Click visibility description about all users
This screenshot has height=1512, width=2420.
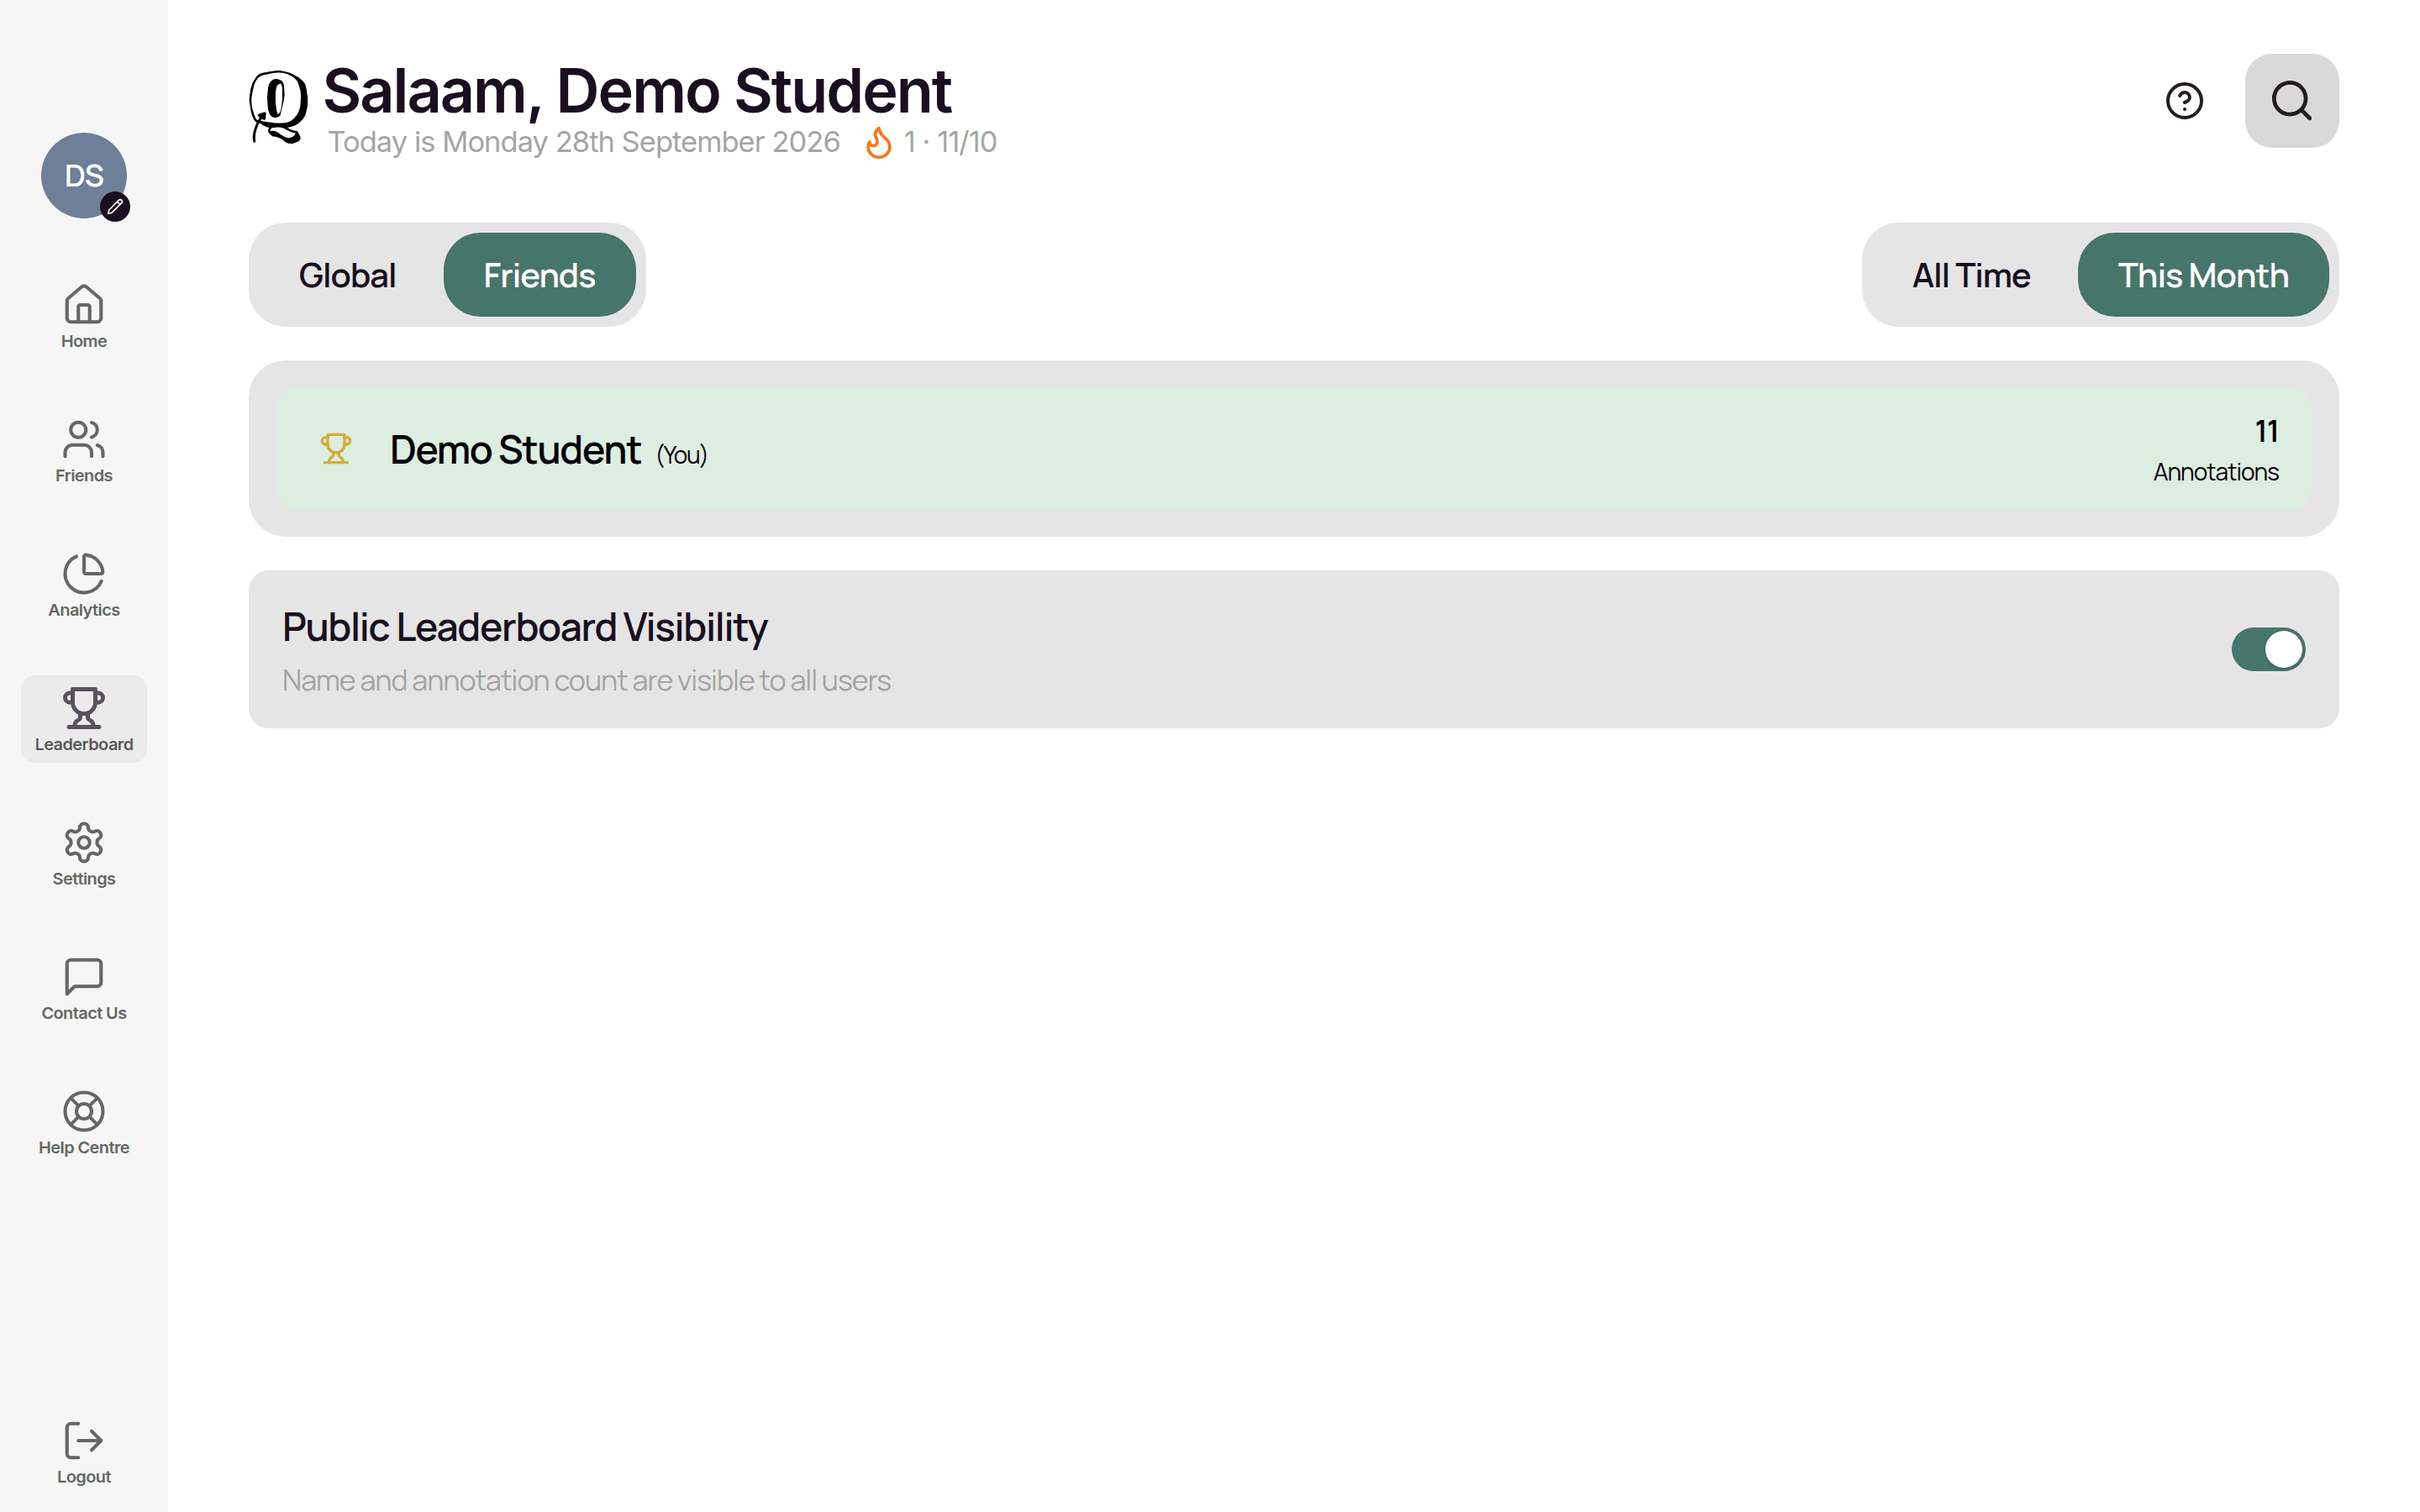pyautogui.click(x=586, y=681)
